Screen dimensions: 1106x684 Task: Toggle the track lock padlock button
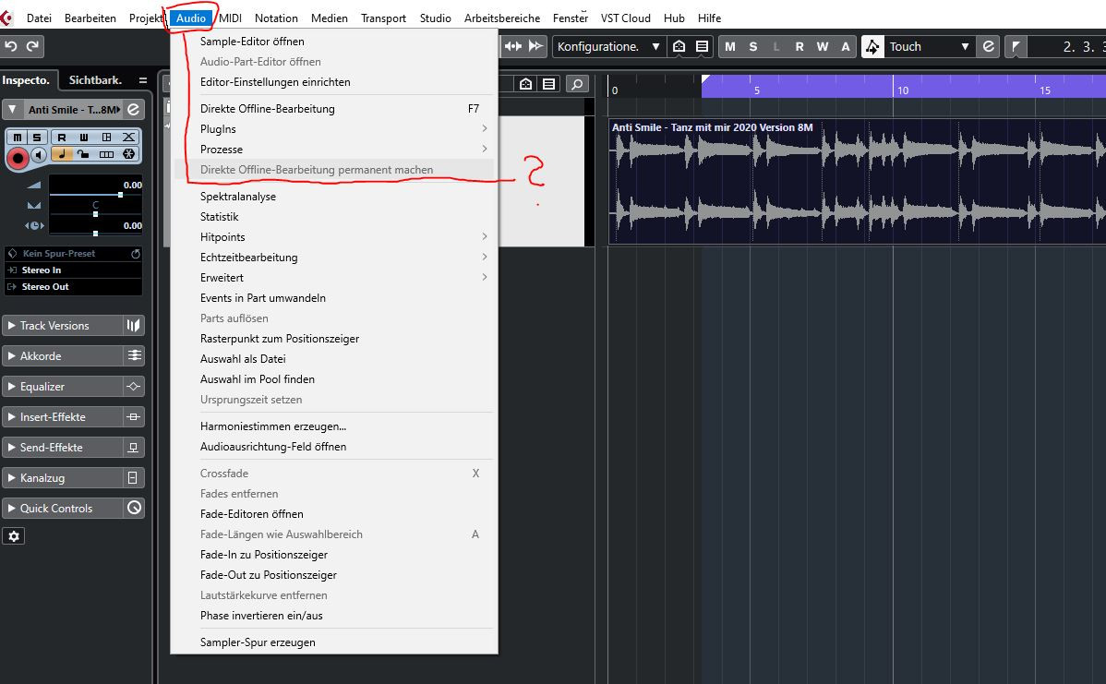point(84,154)
